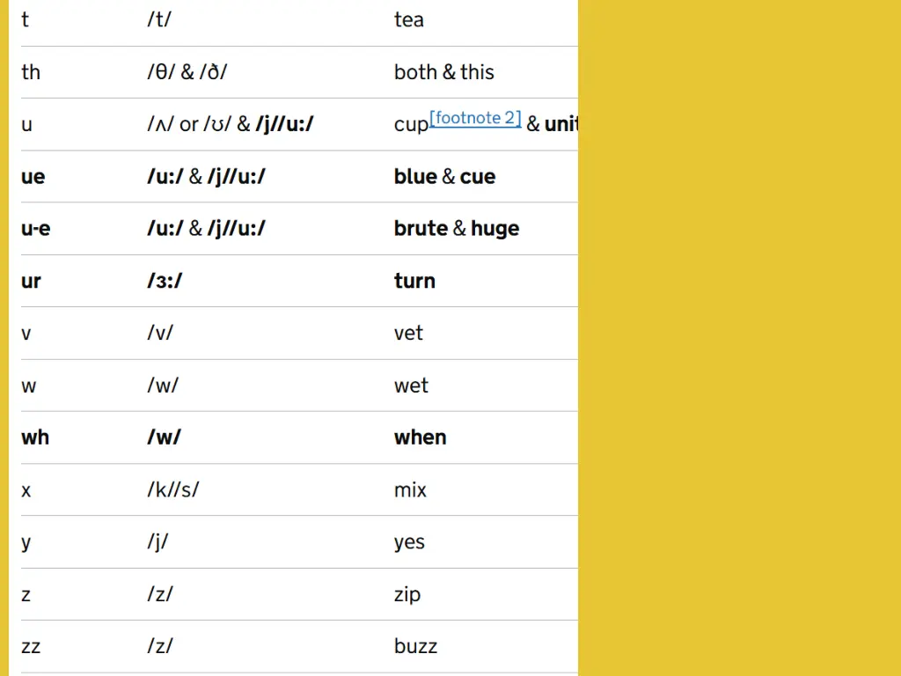
Task: Click the phoneme '/θ/ & /ð/' cell
Action: point(187,72)
